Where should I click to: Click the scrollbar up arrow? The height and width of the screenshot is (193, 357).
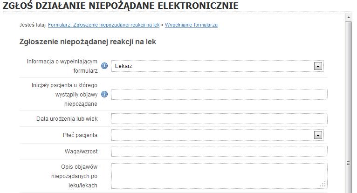348,17
